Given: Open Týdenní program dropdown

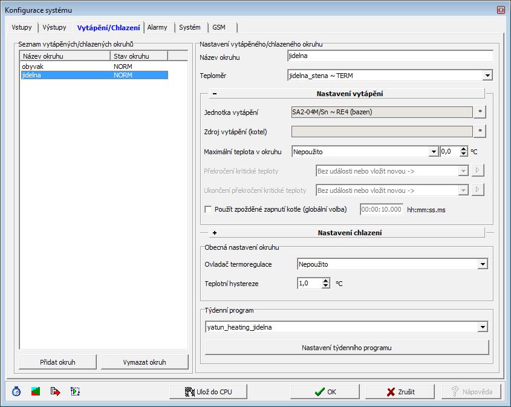Looking at the screenshot, I should tap(483, 327).
